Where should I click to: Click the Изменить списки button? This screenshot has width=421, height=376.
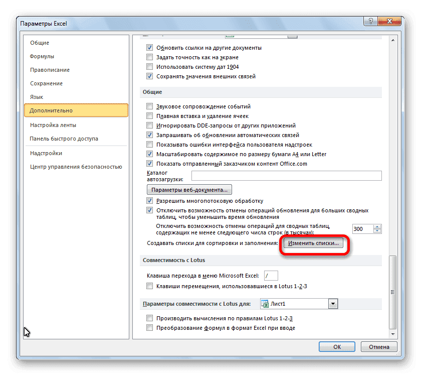click(x=313, y=243)
